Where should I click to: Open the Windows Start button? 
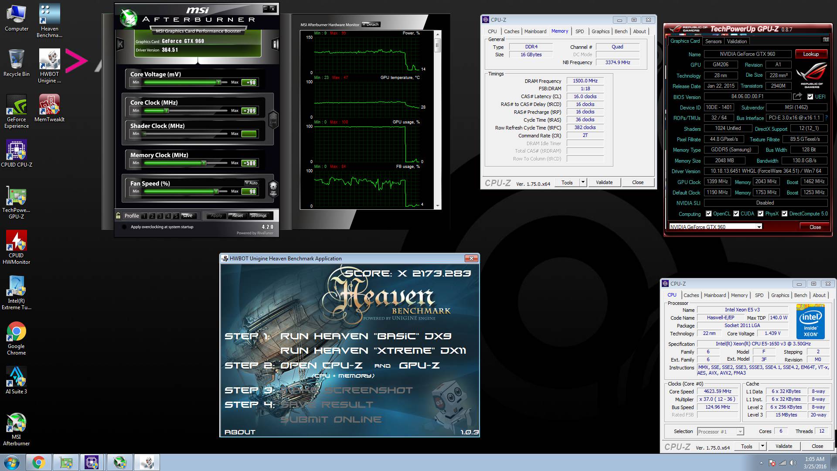coord(12,462)
